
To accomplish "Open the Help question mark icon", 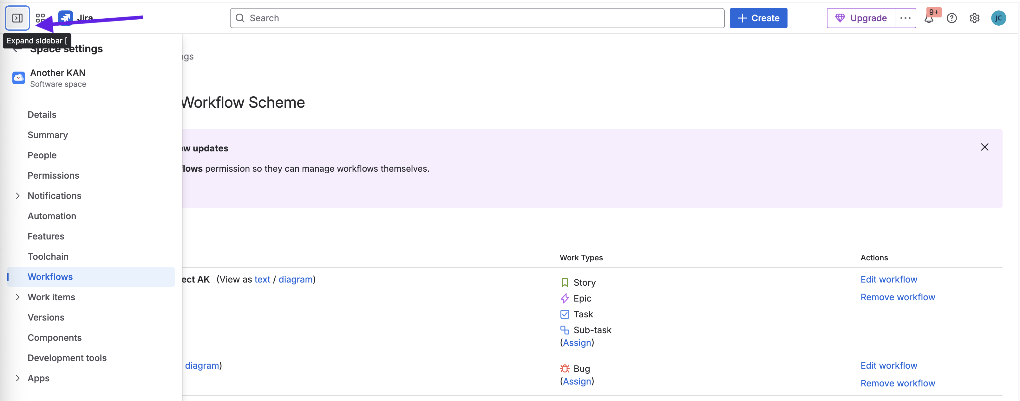I will pyautogui.click(x=951, y=18).
